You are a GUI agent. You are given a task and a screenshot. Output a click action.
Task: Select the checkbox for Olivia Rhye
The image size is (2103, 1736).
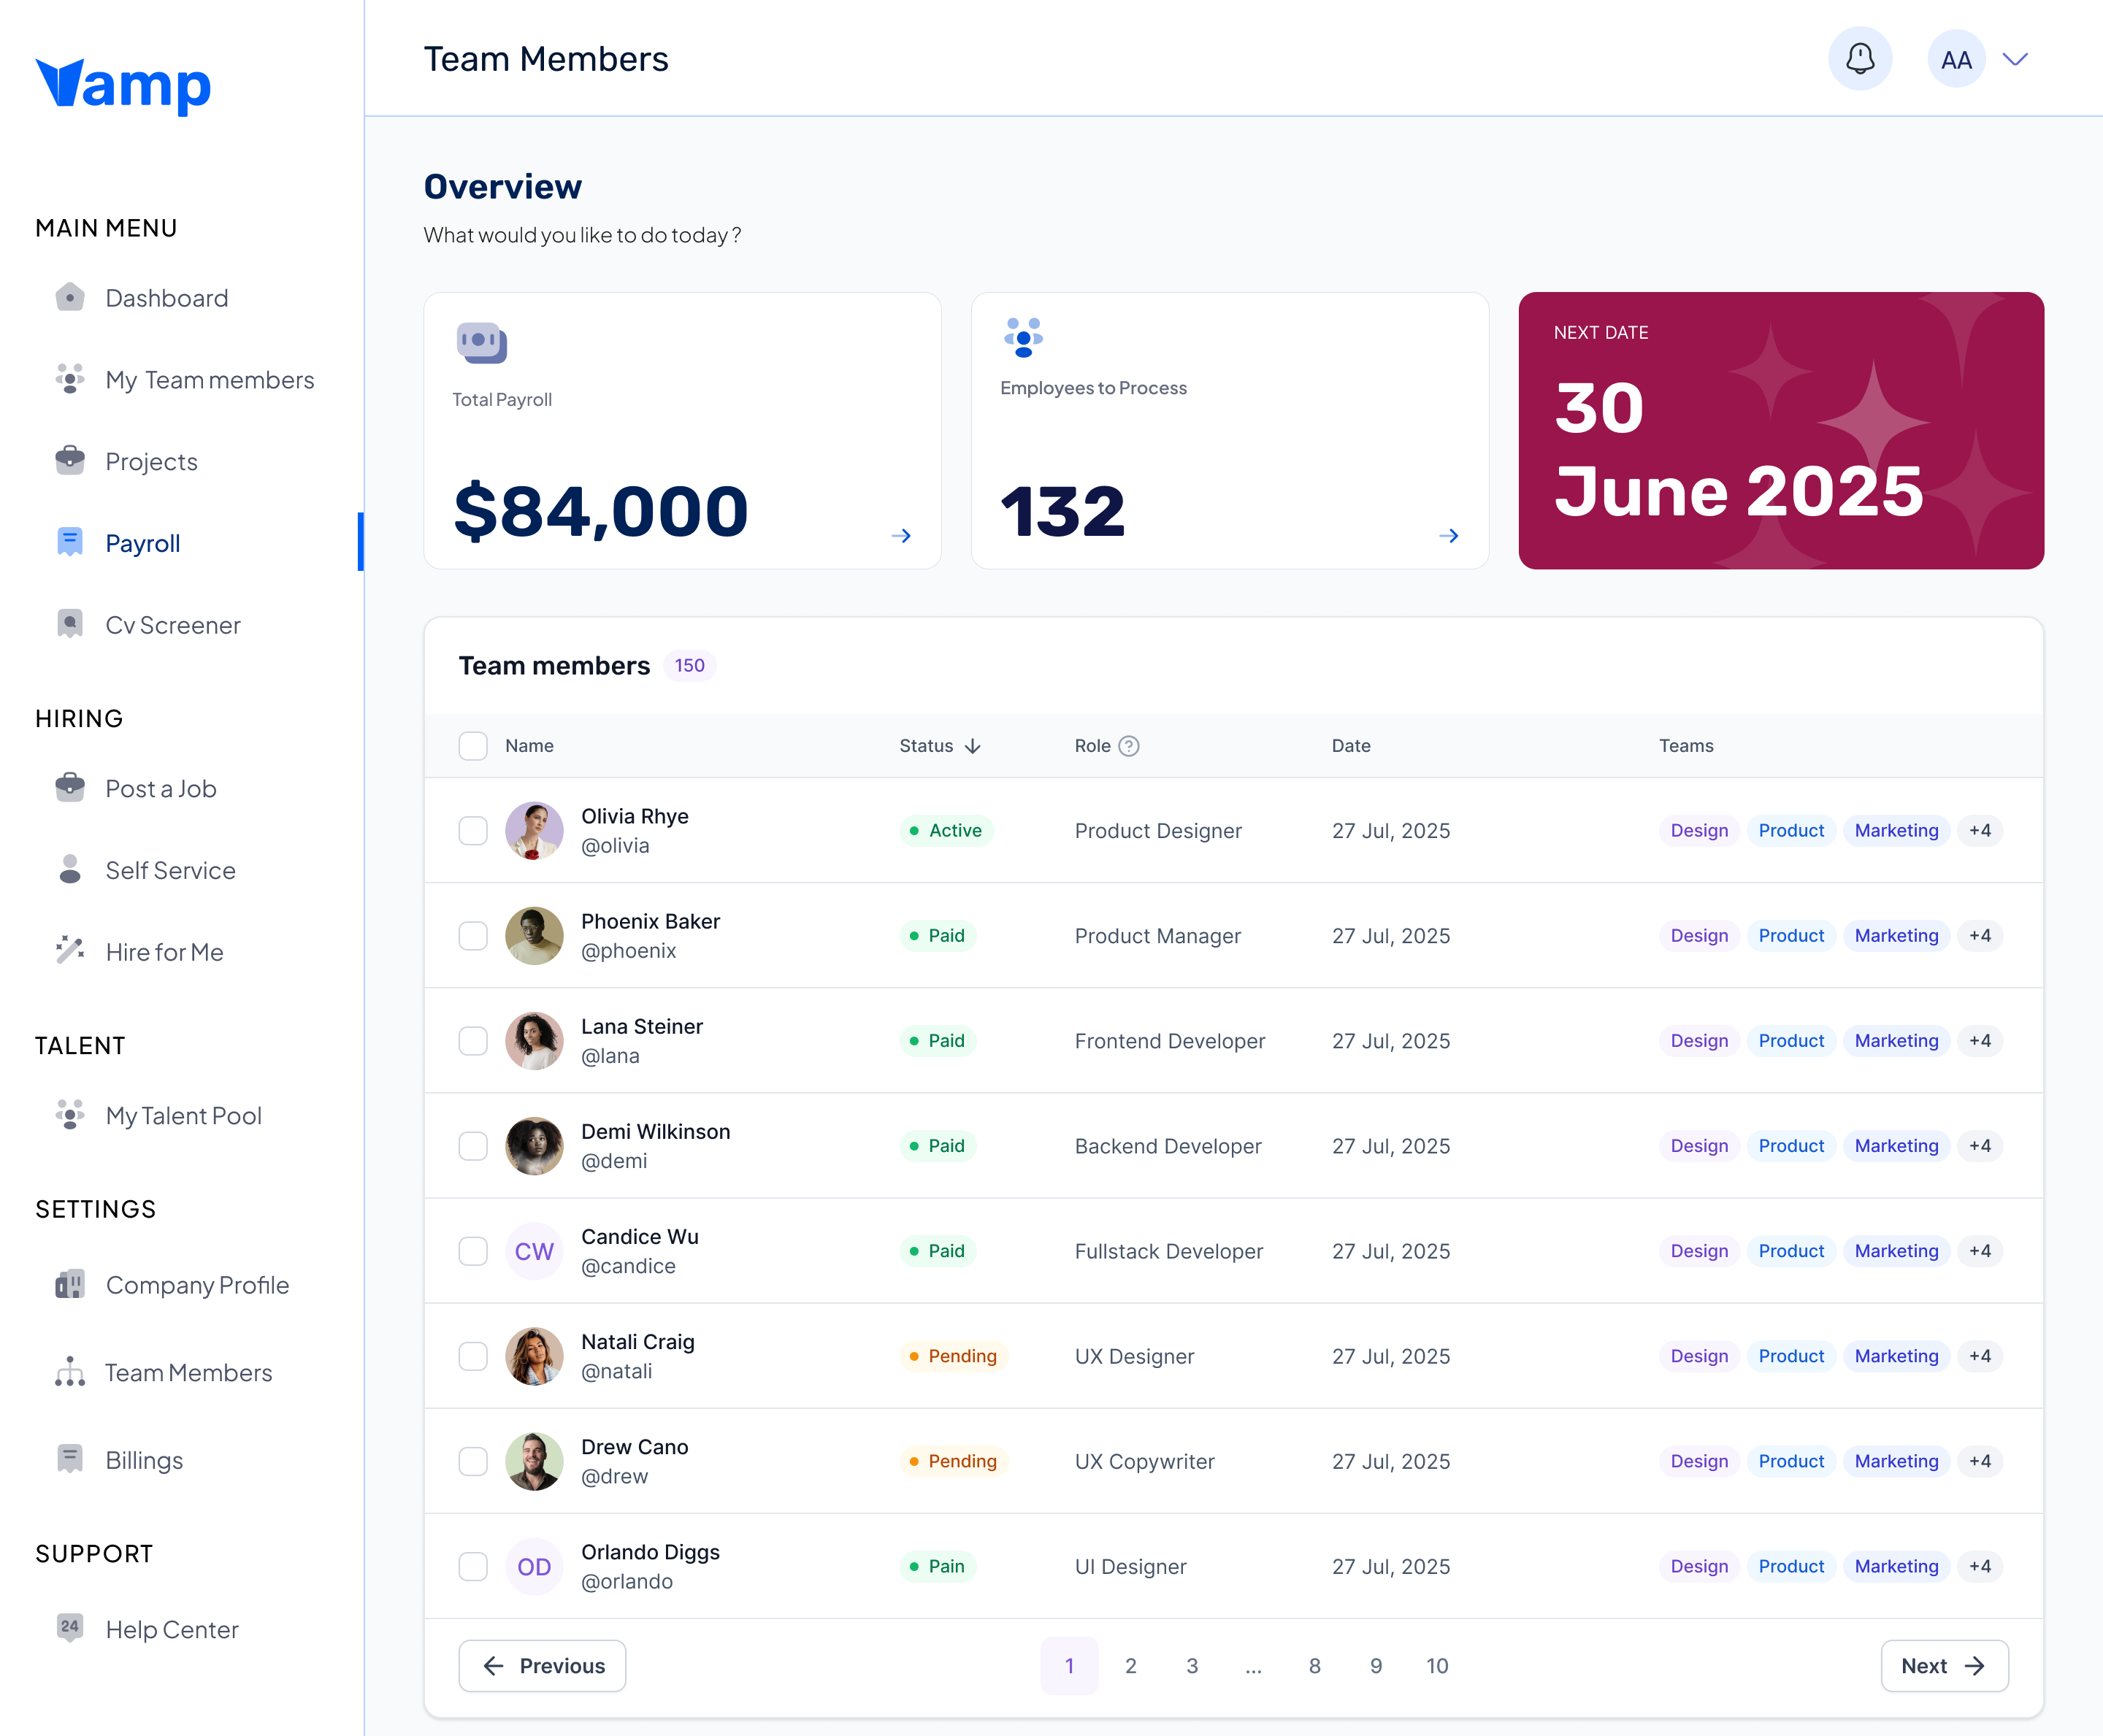473,830
